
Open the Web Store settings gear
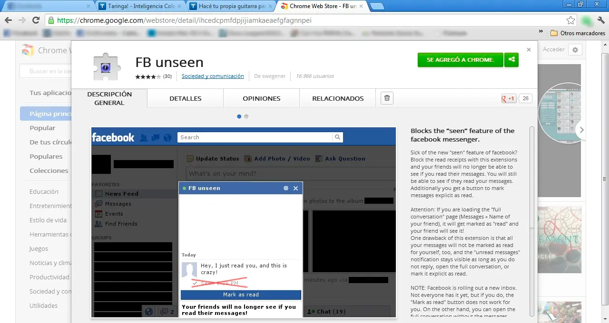click(x=575, y=50)
